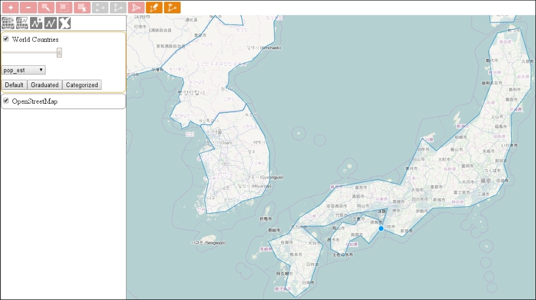Activate the select feature arrow tool

(46, 7)
